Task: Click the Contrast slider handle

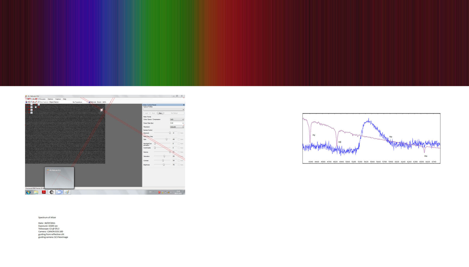Action: click(x=163, y=160)
